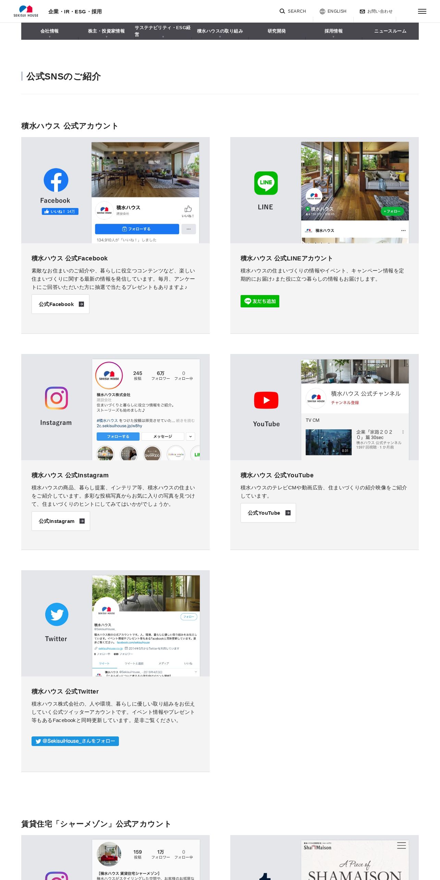Image resolution: width=440 pixels, height=880 pixels.
Task: Click the large Facebook logo icon
Action: 56,180
